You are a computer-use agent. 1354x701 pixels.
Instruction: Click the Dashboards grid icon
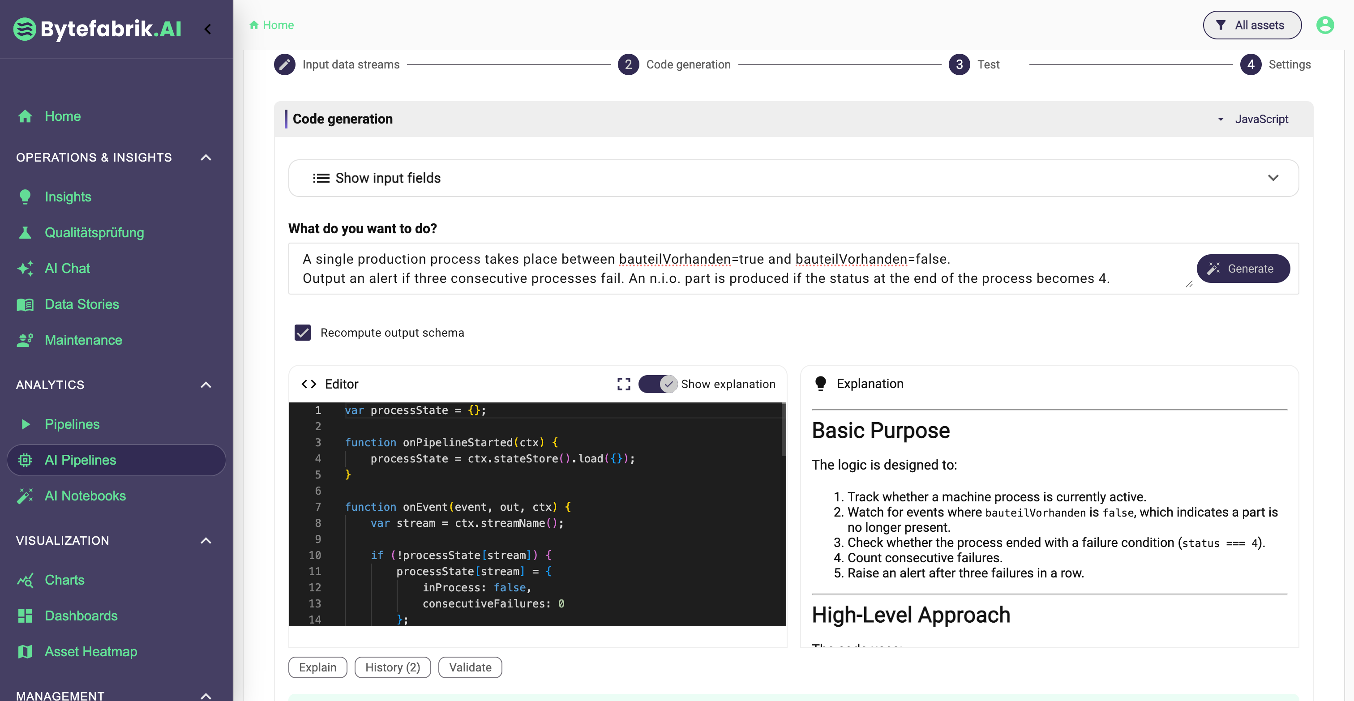[25, 616]
